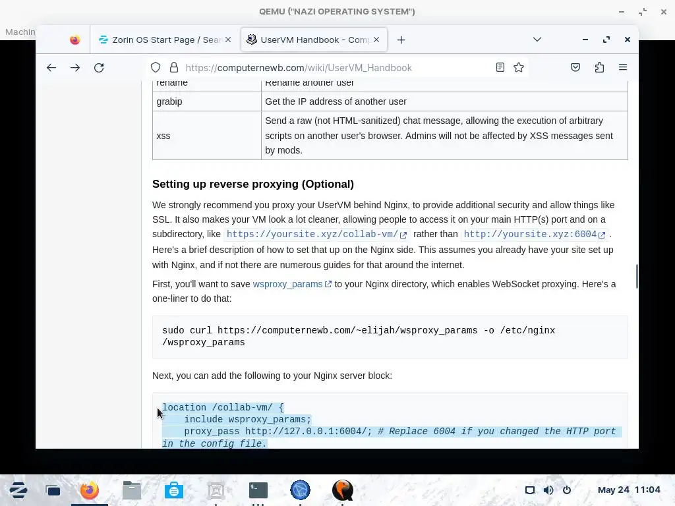Open the Terminal from taskbar
The height and width of the screenshot is (506, 675).
tap(258, 490)
